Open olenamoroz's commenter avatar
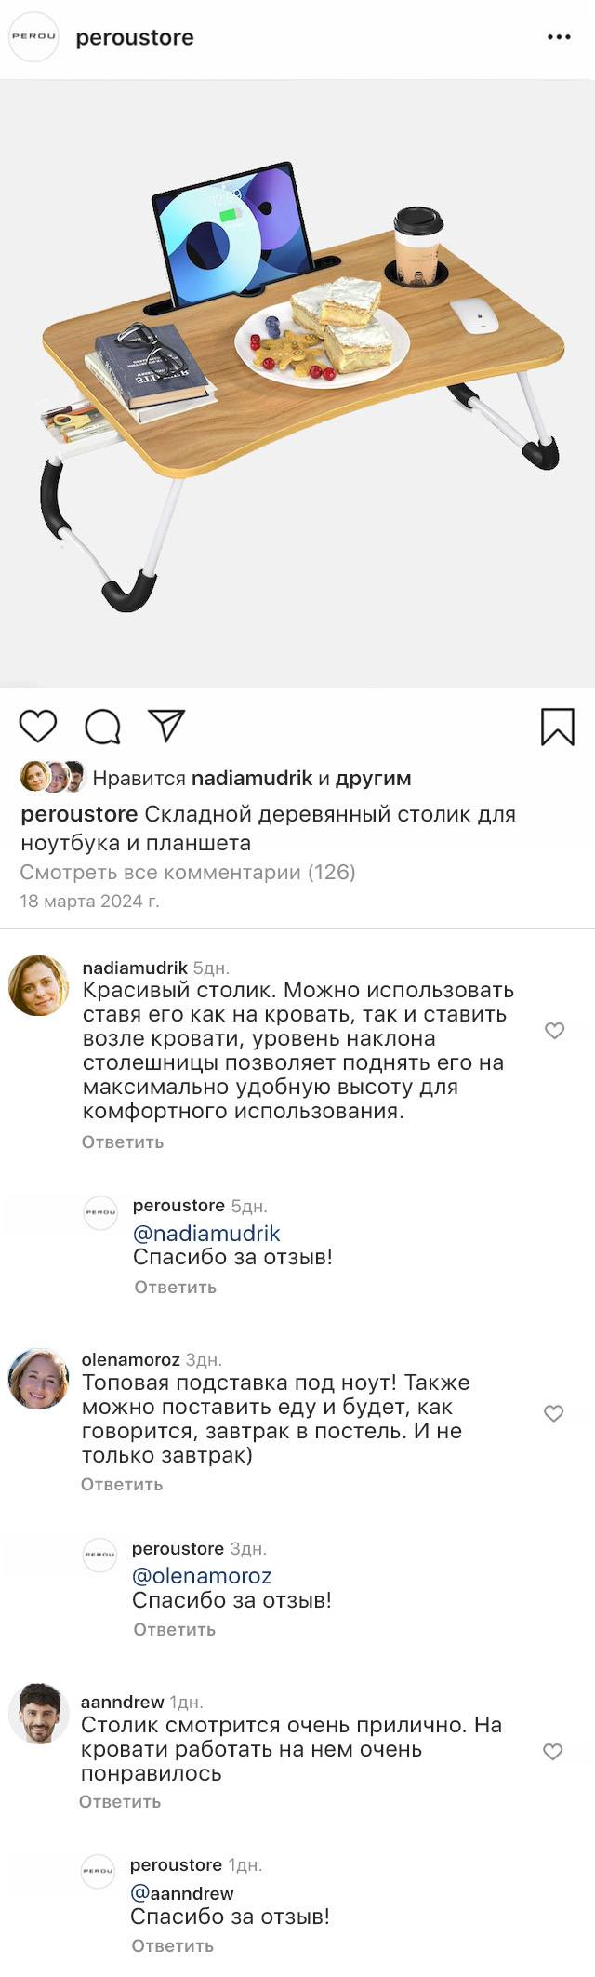Image resolution: width=595 pixels, height=1977 pixels. (x=38, y=1378)
